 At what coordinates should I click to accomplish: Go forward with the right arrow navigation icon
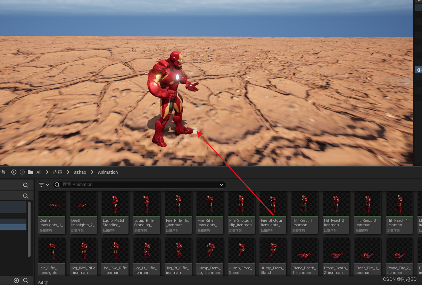[22, 172]
